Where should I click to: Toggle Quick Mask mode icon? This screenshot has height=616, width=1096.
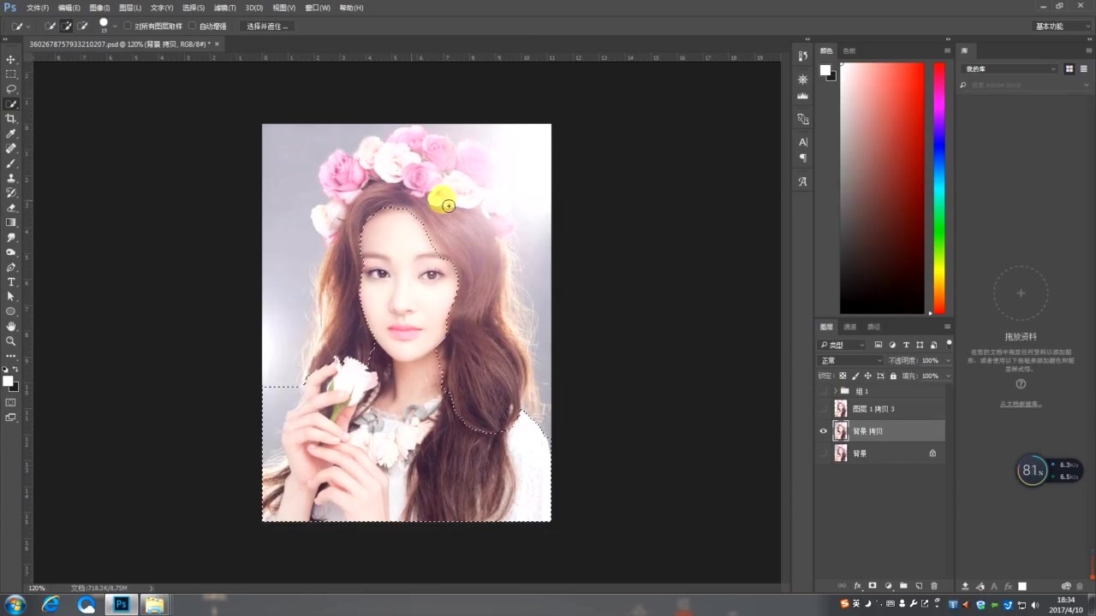coord(11,402)
